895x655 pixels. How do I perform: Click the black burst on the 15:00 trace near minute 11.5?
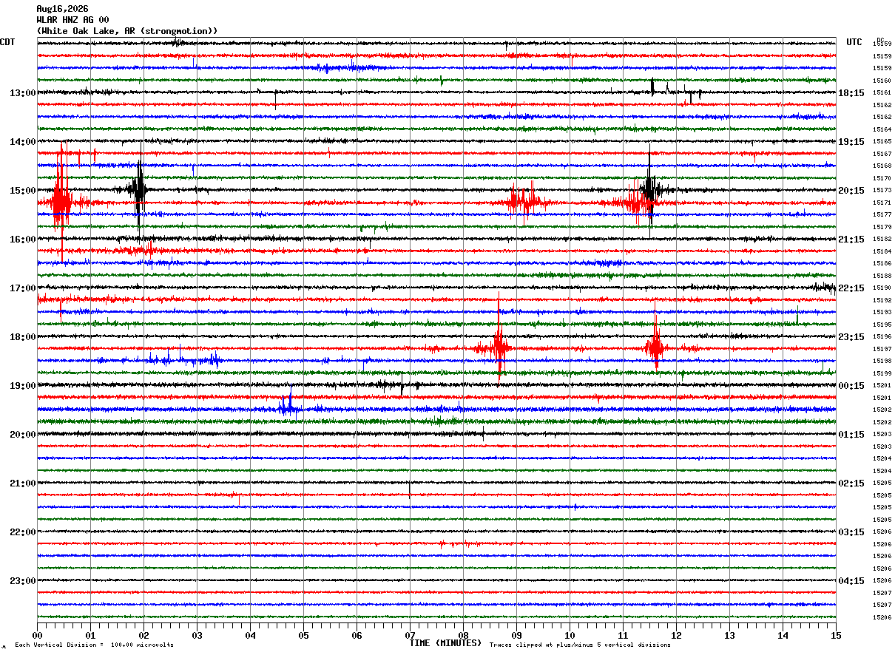(x=649, y=189)
